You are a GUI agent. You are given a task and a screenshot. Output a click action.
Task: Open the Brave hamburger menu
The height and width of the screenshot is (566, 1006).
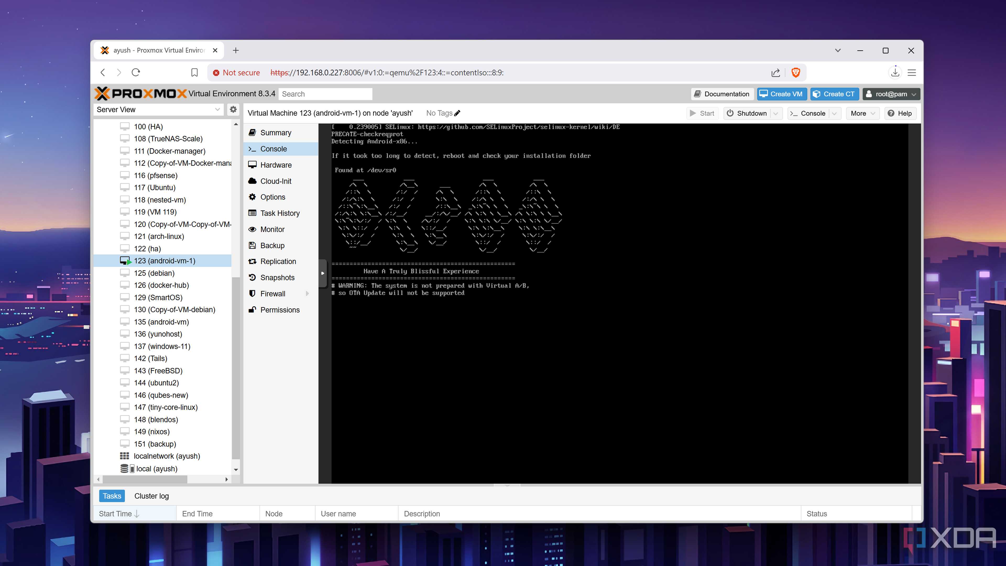point(912,73)
